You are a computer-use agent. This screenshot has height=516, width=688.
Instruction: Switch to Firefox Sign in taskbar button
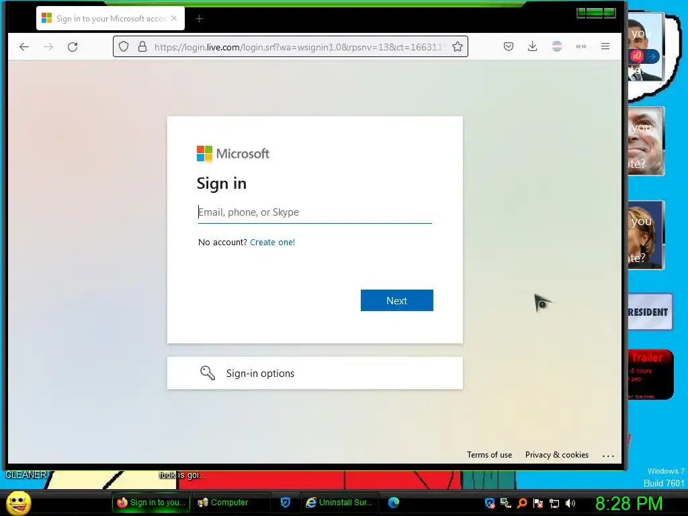[151, 503]
